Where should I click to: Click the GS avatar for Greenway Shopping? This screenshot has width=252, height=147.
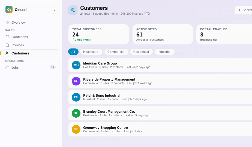point(76,129)
